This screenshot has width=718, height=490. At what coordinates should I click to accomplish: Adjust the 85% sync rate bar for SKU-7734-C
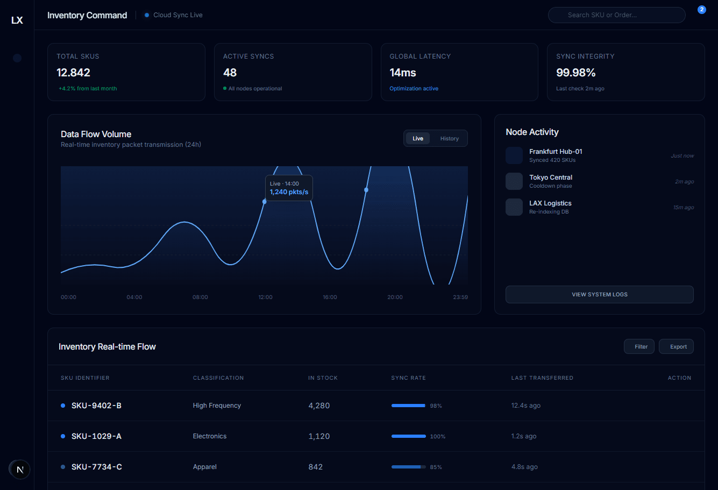coord(409,467)
